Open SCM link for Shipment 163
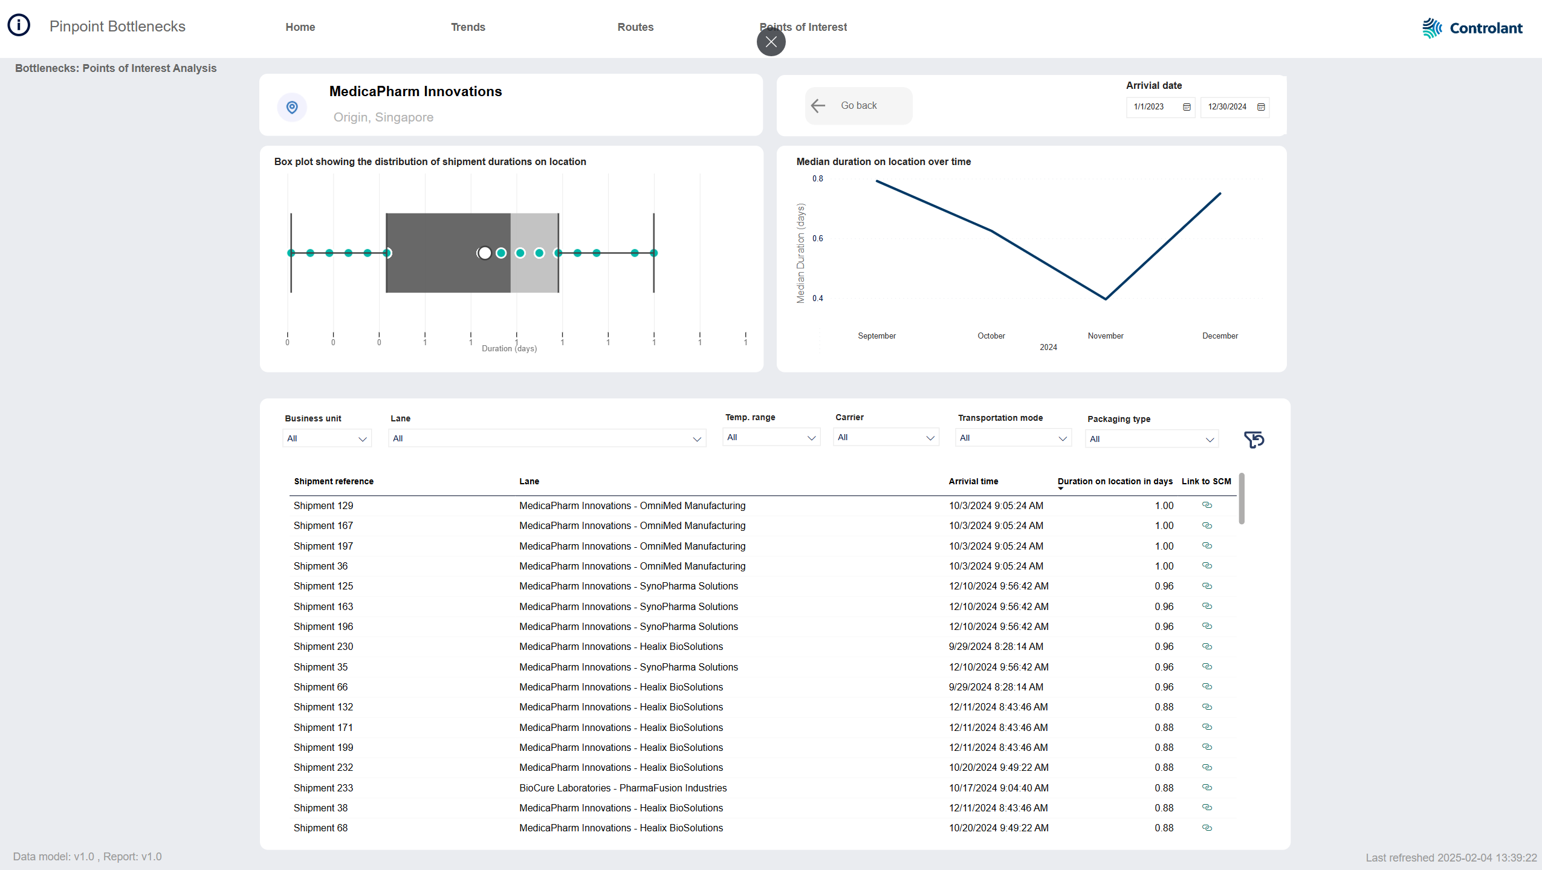The image size is (1542, 870). click(x=1207, y=606)
